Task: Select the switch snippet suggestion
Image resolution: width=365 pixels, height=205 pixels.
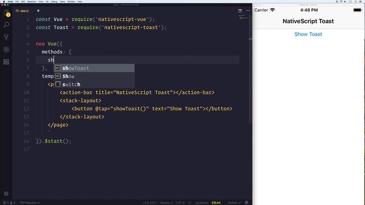Action: (94, 84)
